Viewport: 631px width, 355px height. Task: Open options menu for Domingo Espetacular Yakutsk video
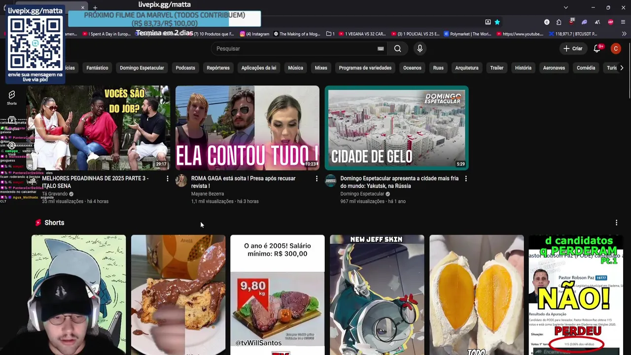coord(465,178)
